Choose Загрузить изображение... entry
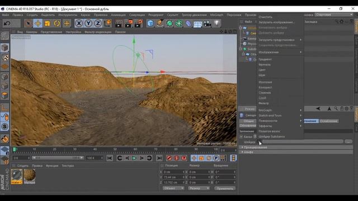Image resolution: width=358 pixels, height=201 pixels. click(x=276, y=22)
